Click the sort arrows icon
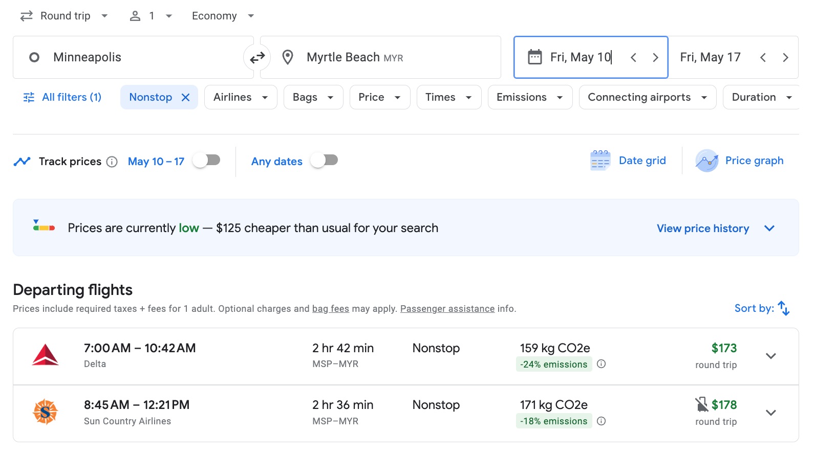This screenshot has width=815, height=456. tap(784, 308)
